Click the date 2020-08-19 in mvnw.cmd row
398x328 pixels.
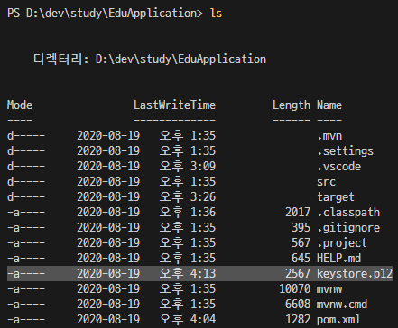[108, 305]
